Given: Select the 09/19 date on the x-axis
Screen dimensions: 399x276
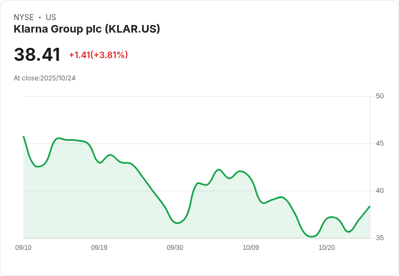Looking at the screenshot, I should click(99, 248).
